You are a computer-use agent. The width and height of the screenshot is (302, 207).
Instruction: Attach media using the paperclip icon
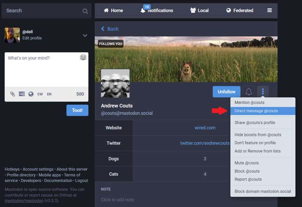13,94
